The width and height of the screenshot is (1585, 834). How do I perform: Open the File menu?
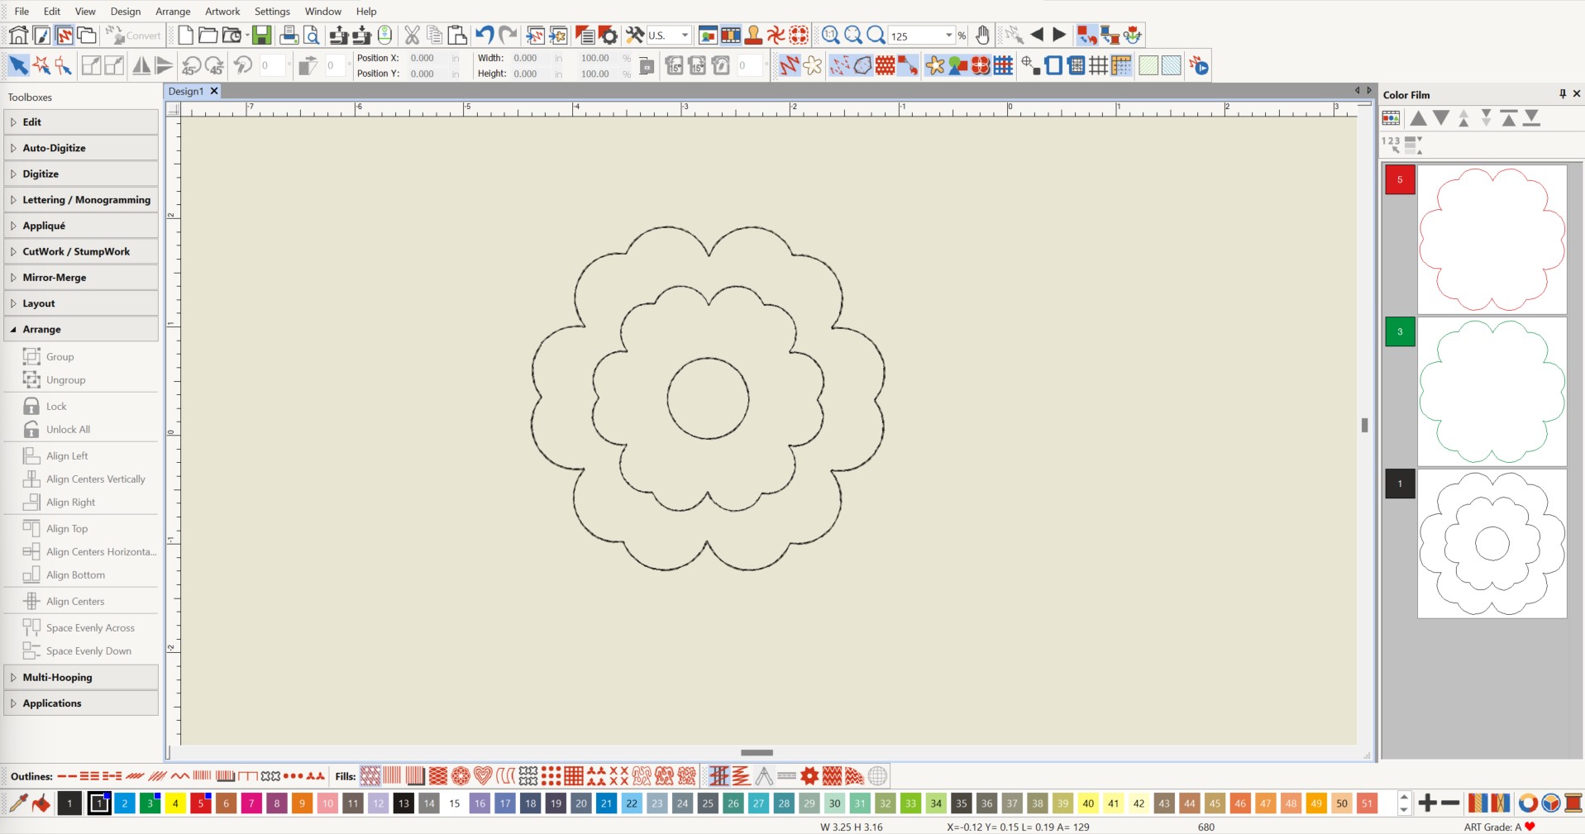[22, 11]
